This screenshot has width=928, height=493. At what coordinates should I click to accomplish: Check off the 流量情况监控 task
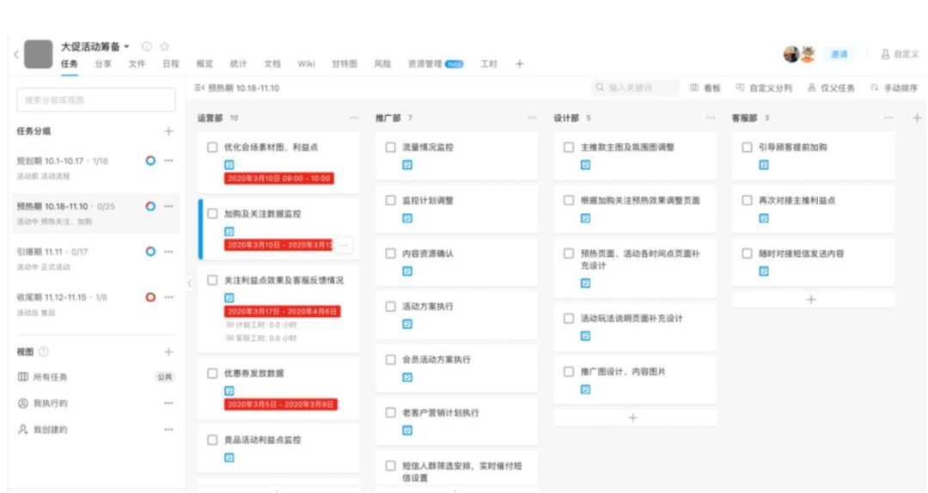(x=391, y=148)
